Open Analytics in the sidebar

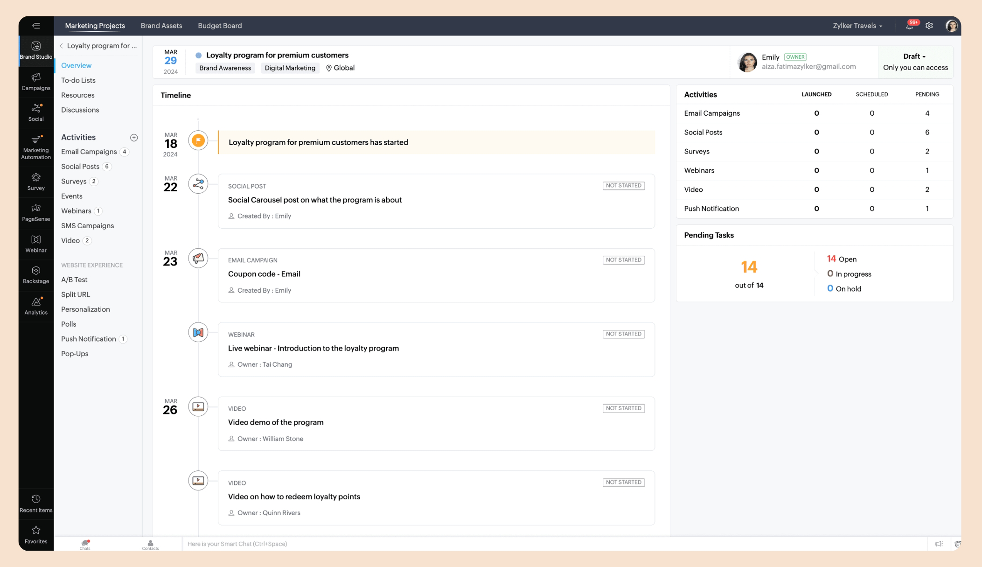point(36,306)
